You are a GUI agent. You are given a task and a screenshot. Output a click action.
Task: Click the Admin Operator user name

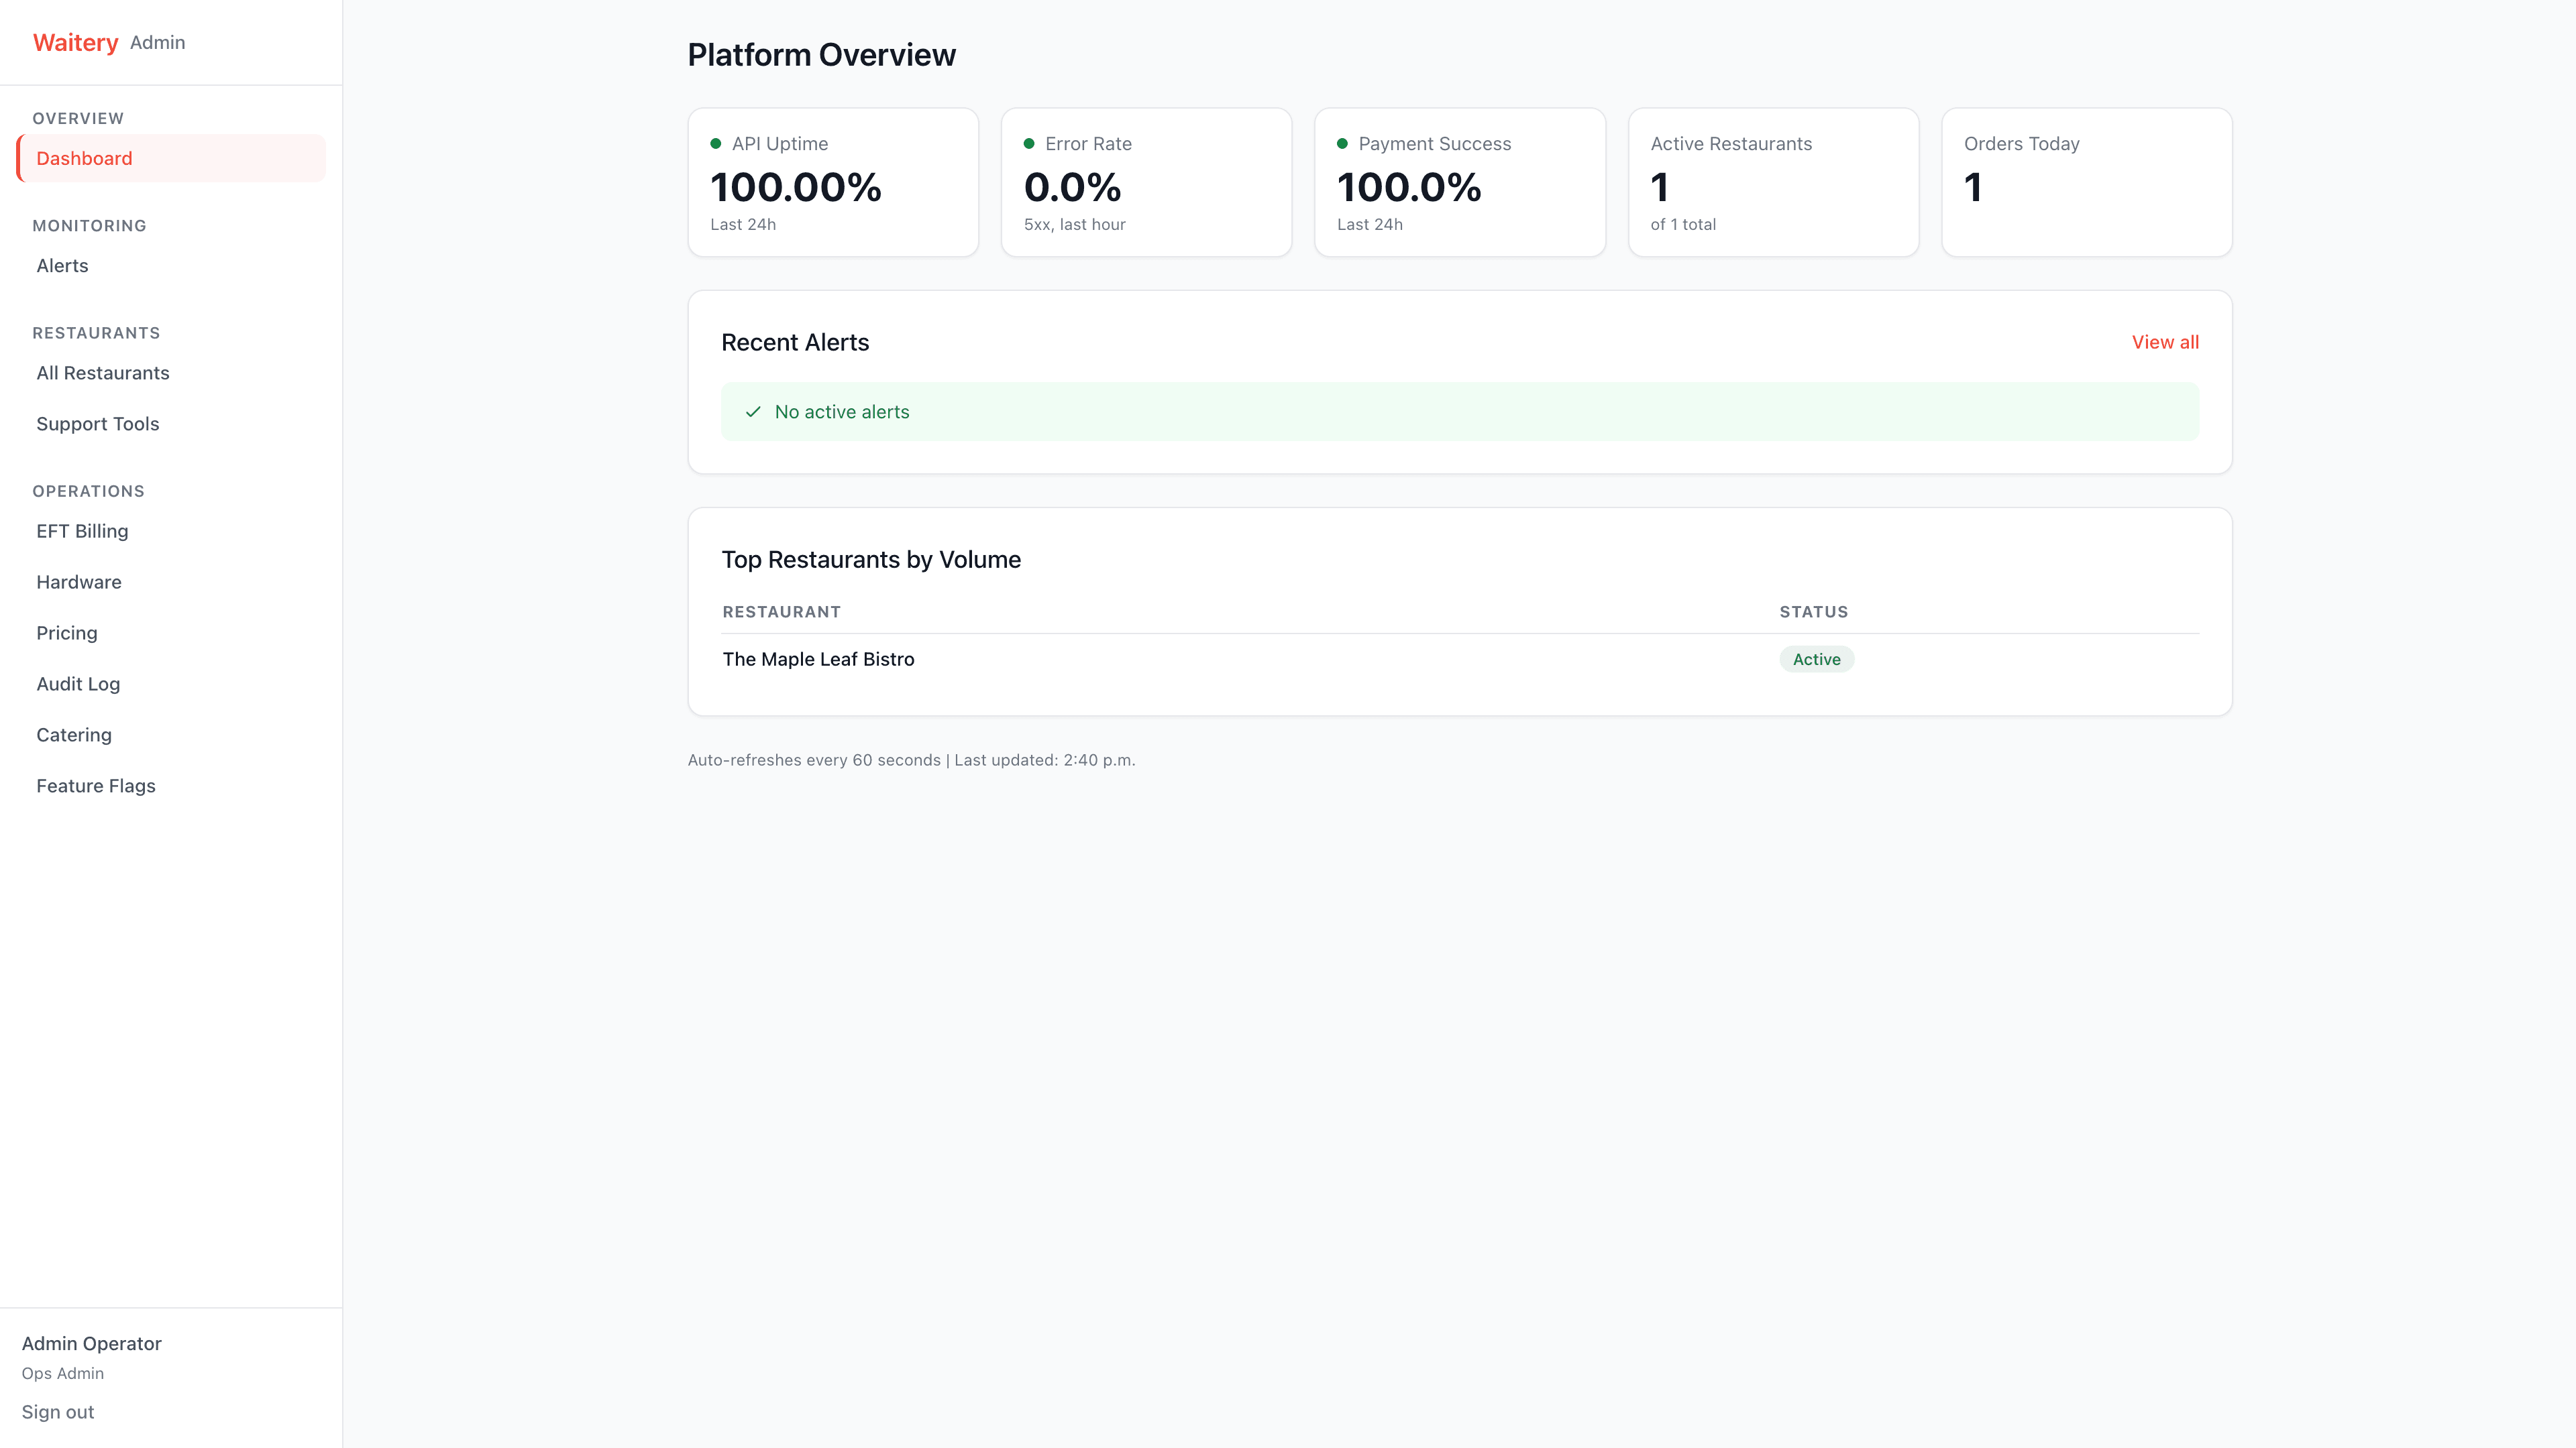tap(91, 1343)
